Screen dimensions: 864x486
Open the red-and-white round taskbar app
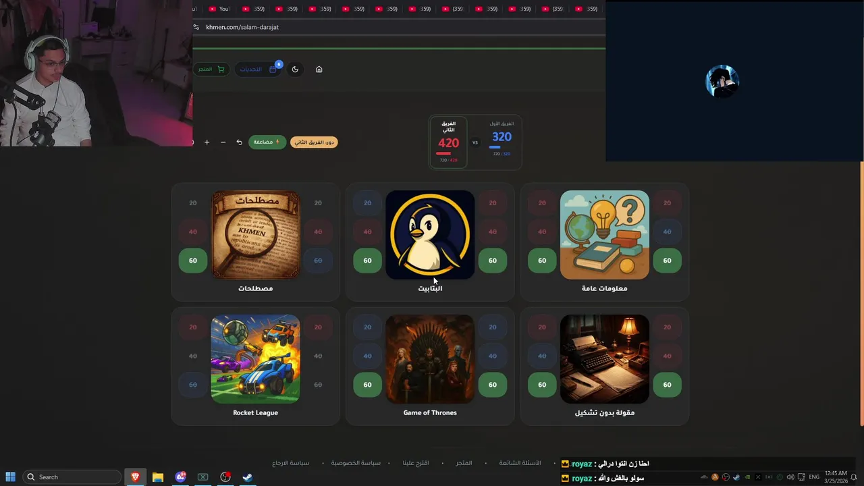225,477
